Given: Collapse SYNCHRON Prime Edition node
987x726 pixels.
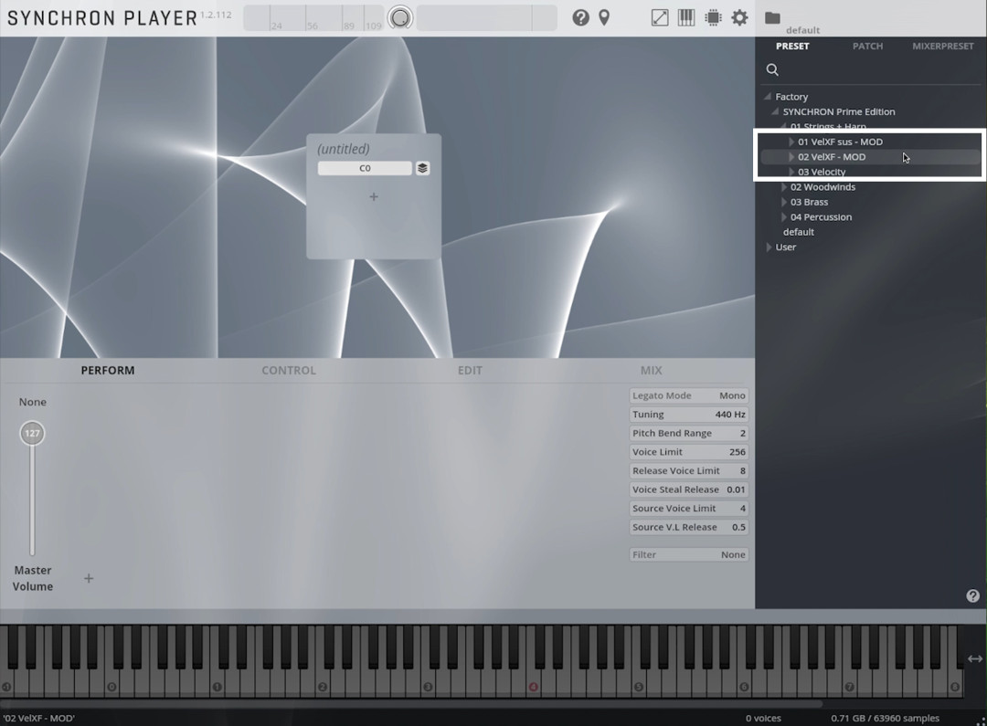Looking at the screenshot, I should (775, 111).
